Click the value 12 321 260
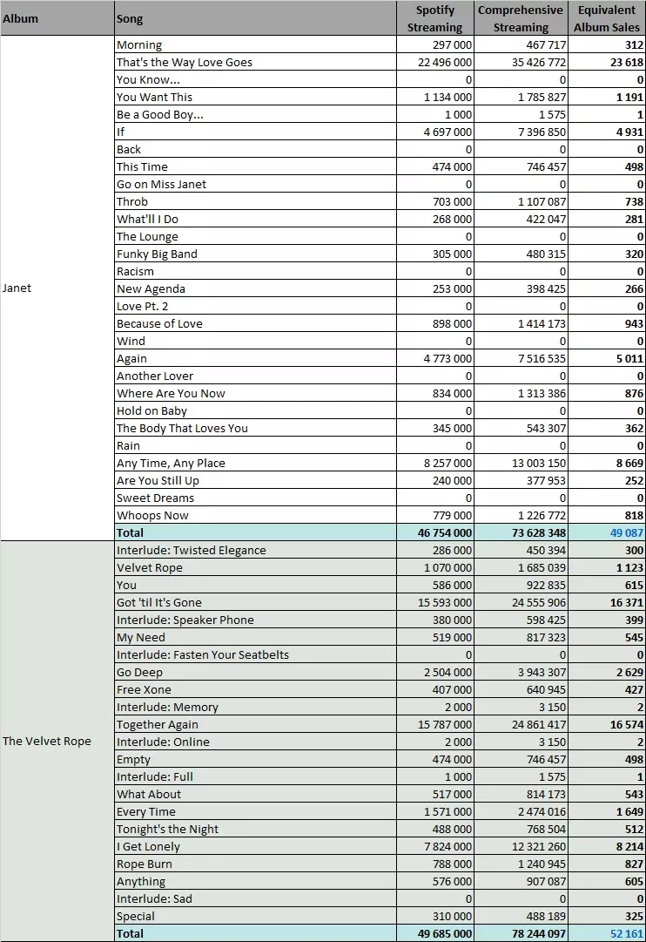Image resolution: width=646 pixels, height=942 pixels. 521,846
